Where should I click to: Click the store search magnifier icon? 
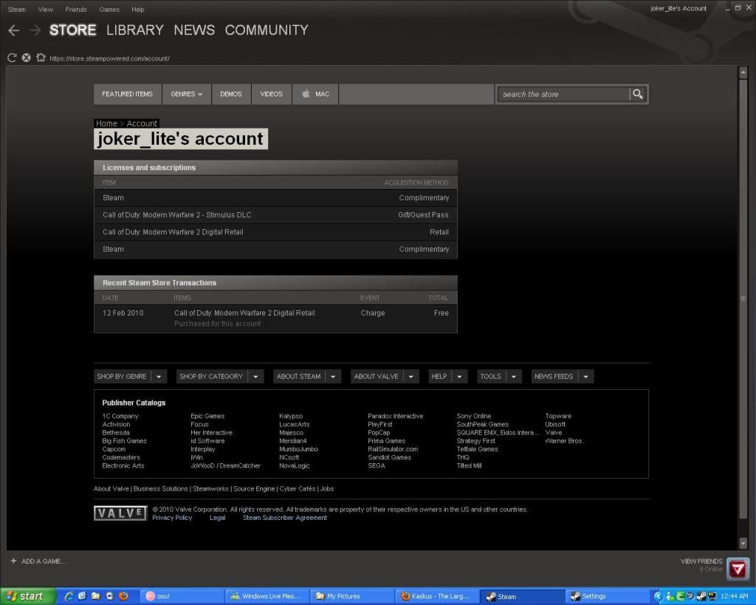[x=637, y=94]
